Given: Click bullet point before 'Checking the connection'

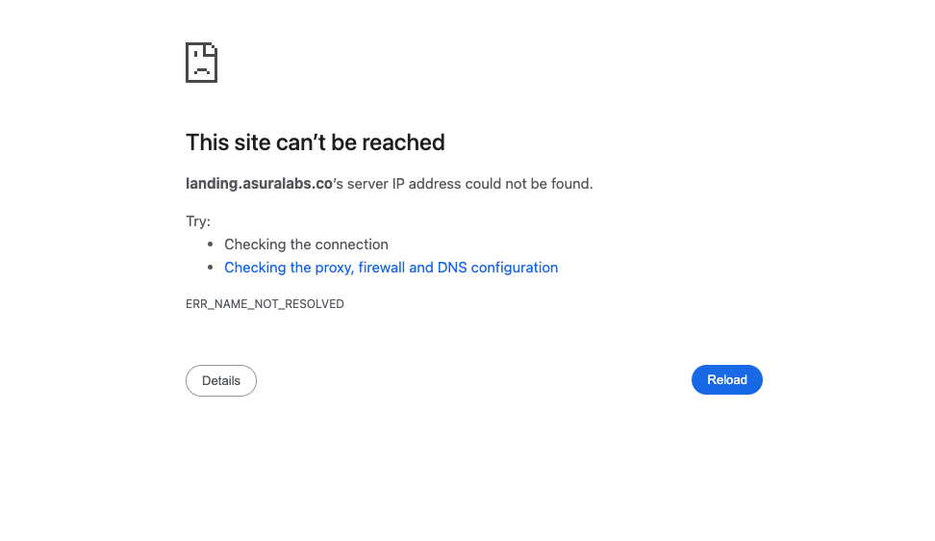Looking at the screenshot, I should (210, 244).
